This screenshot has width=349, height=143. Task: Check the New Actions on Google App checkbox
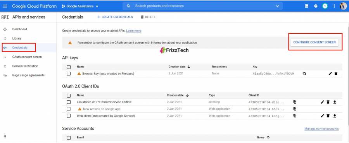(69, 109)
